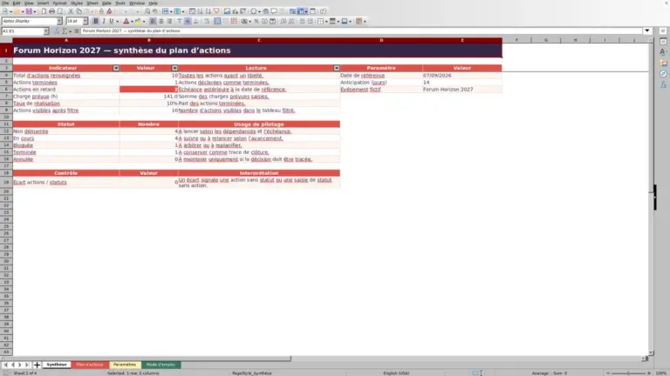670x376 pixels.
Task: Click the Clear Direct Formatting icon
Action: coord(110,11)
